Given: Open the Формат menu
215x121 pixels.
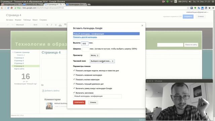Looking at the screenshot, I should pyautogui.click(x=18, y=20).
